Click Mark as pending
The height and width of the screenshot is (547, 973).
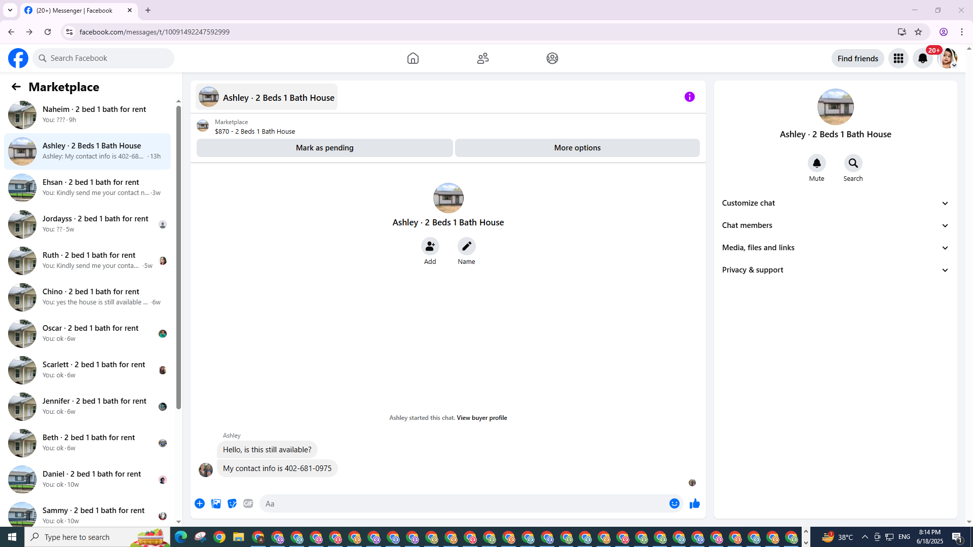click(x=325, y=148)
